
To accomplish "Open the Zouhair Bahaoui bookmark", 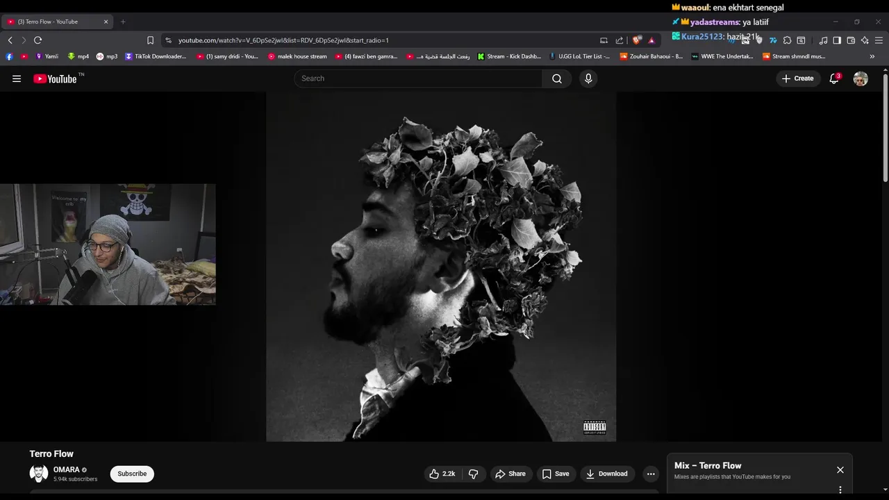I will (x=651, y=56).
